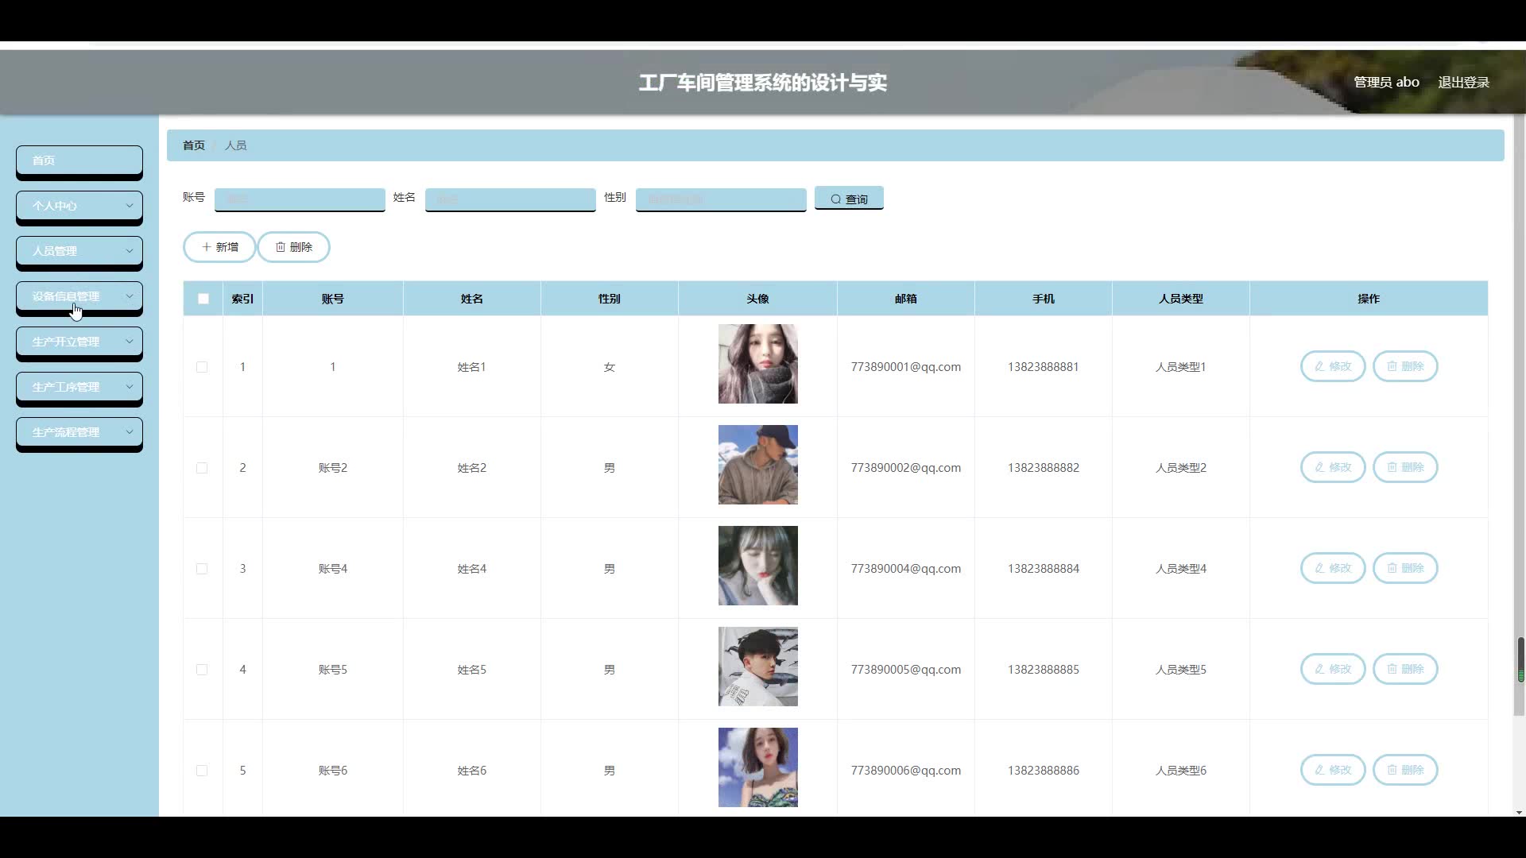Click trash icon on the toolbar 删除 button
The image size is (1526, 858).
281,247
